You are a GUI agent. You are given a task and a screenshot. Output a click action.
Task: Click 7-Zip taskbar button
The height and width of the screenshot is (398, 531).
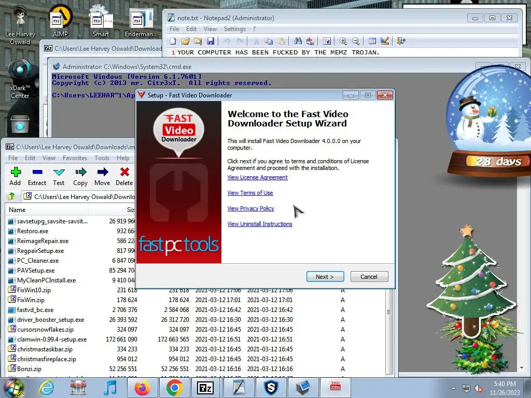(206, 388)
